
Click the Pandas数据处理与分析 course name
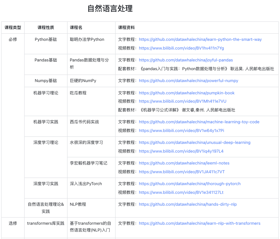click(89, 64)
